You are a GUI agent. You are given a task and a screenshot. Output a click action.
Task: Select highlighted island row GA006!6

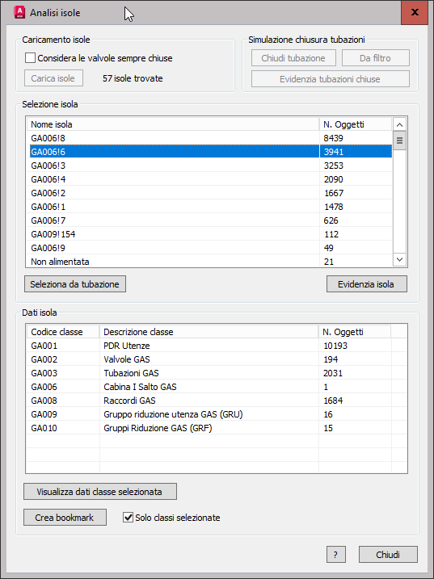(209, 151)
